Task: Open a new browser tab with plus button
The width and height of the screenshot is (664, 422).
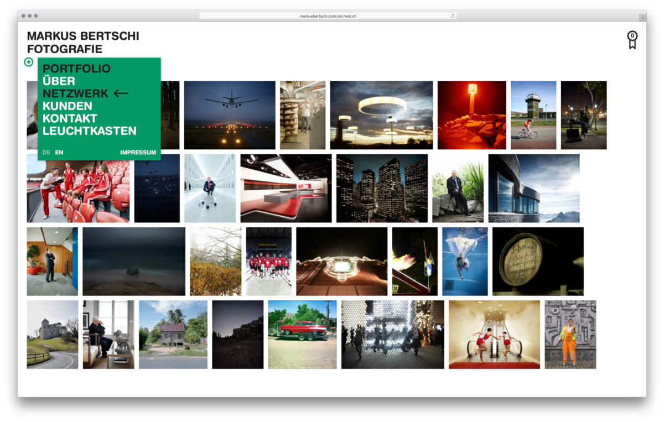Action: [642, 17]
